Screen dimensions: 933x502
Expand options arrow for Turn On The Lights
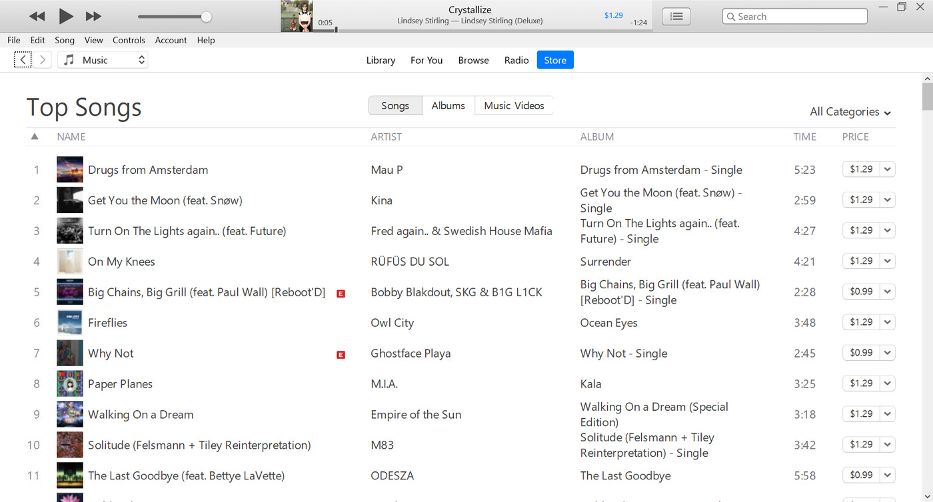click(x=888, y=230)
